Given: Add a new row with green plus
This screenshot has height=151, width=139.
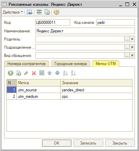Looking at the screenshot, I should click(11, 73).
